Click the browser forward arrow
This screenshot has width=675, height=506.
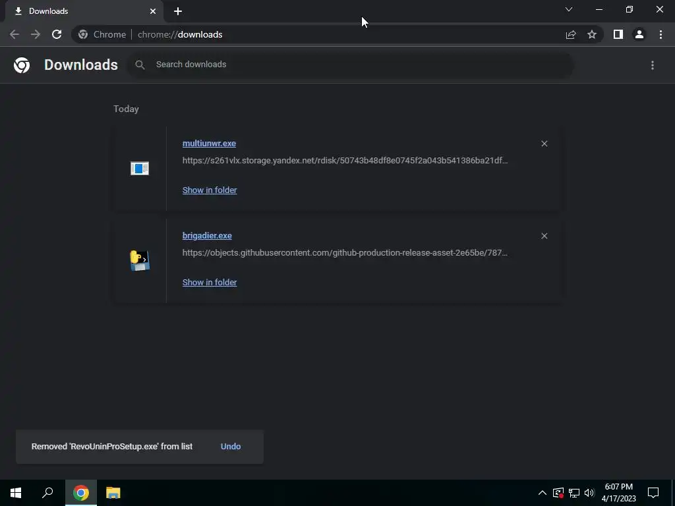36,34
